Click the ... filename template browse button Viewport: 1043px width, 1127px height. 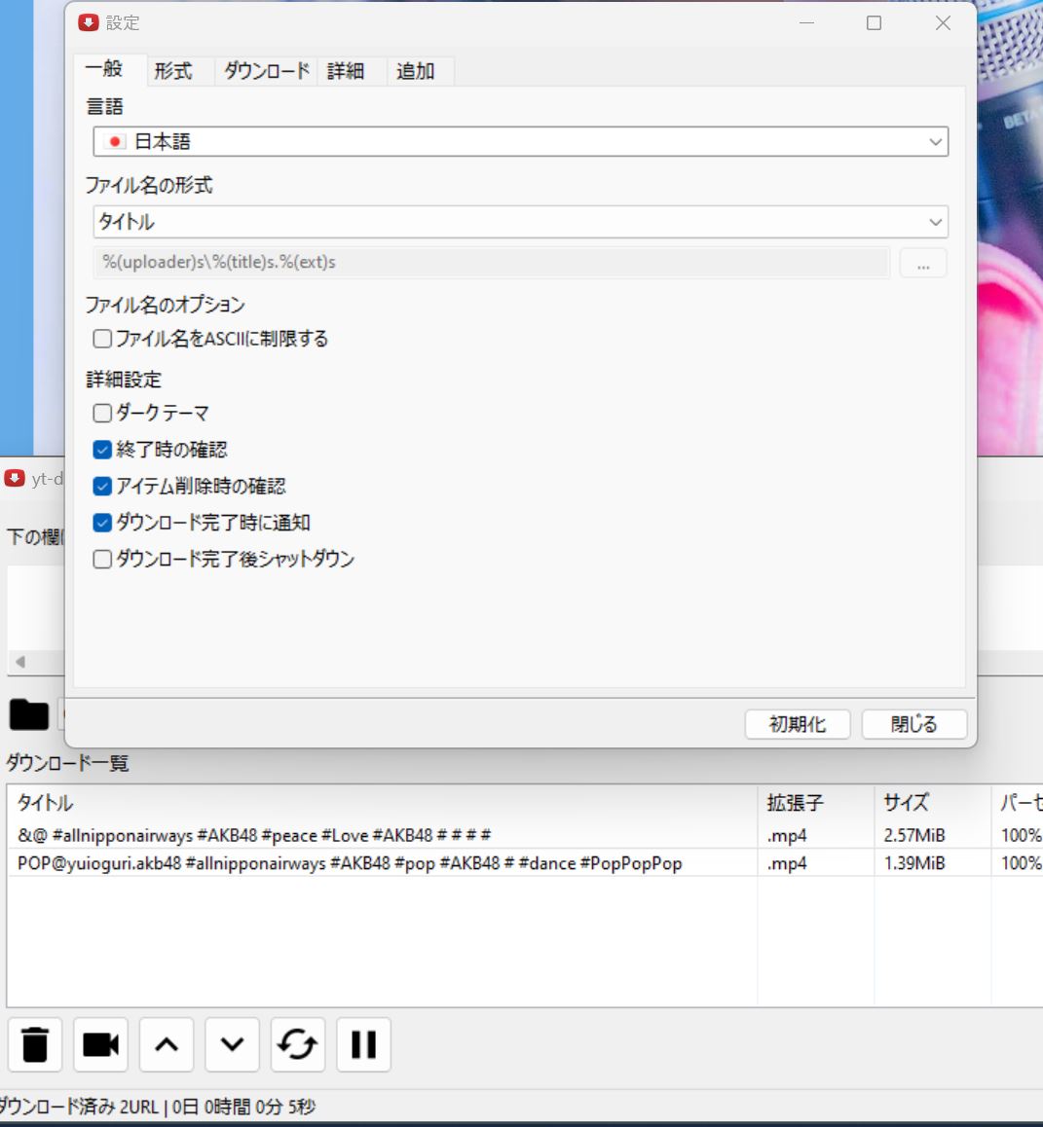pos(922,262)
